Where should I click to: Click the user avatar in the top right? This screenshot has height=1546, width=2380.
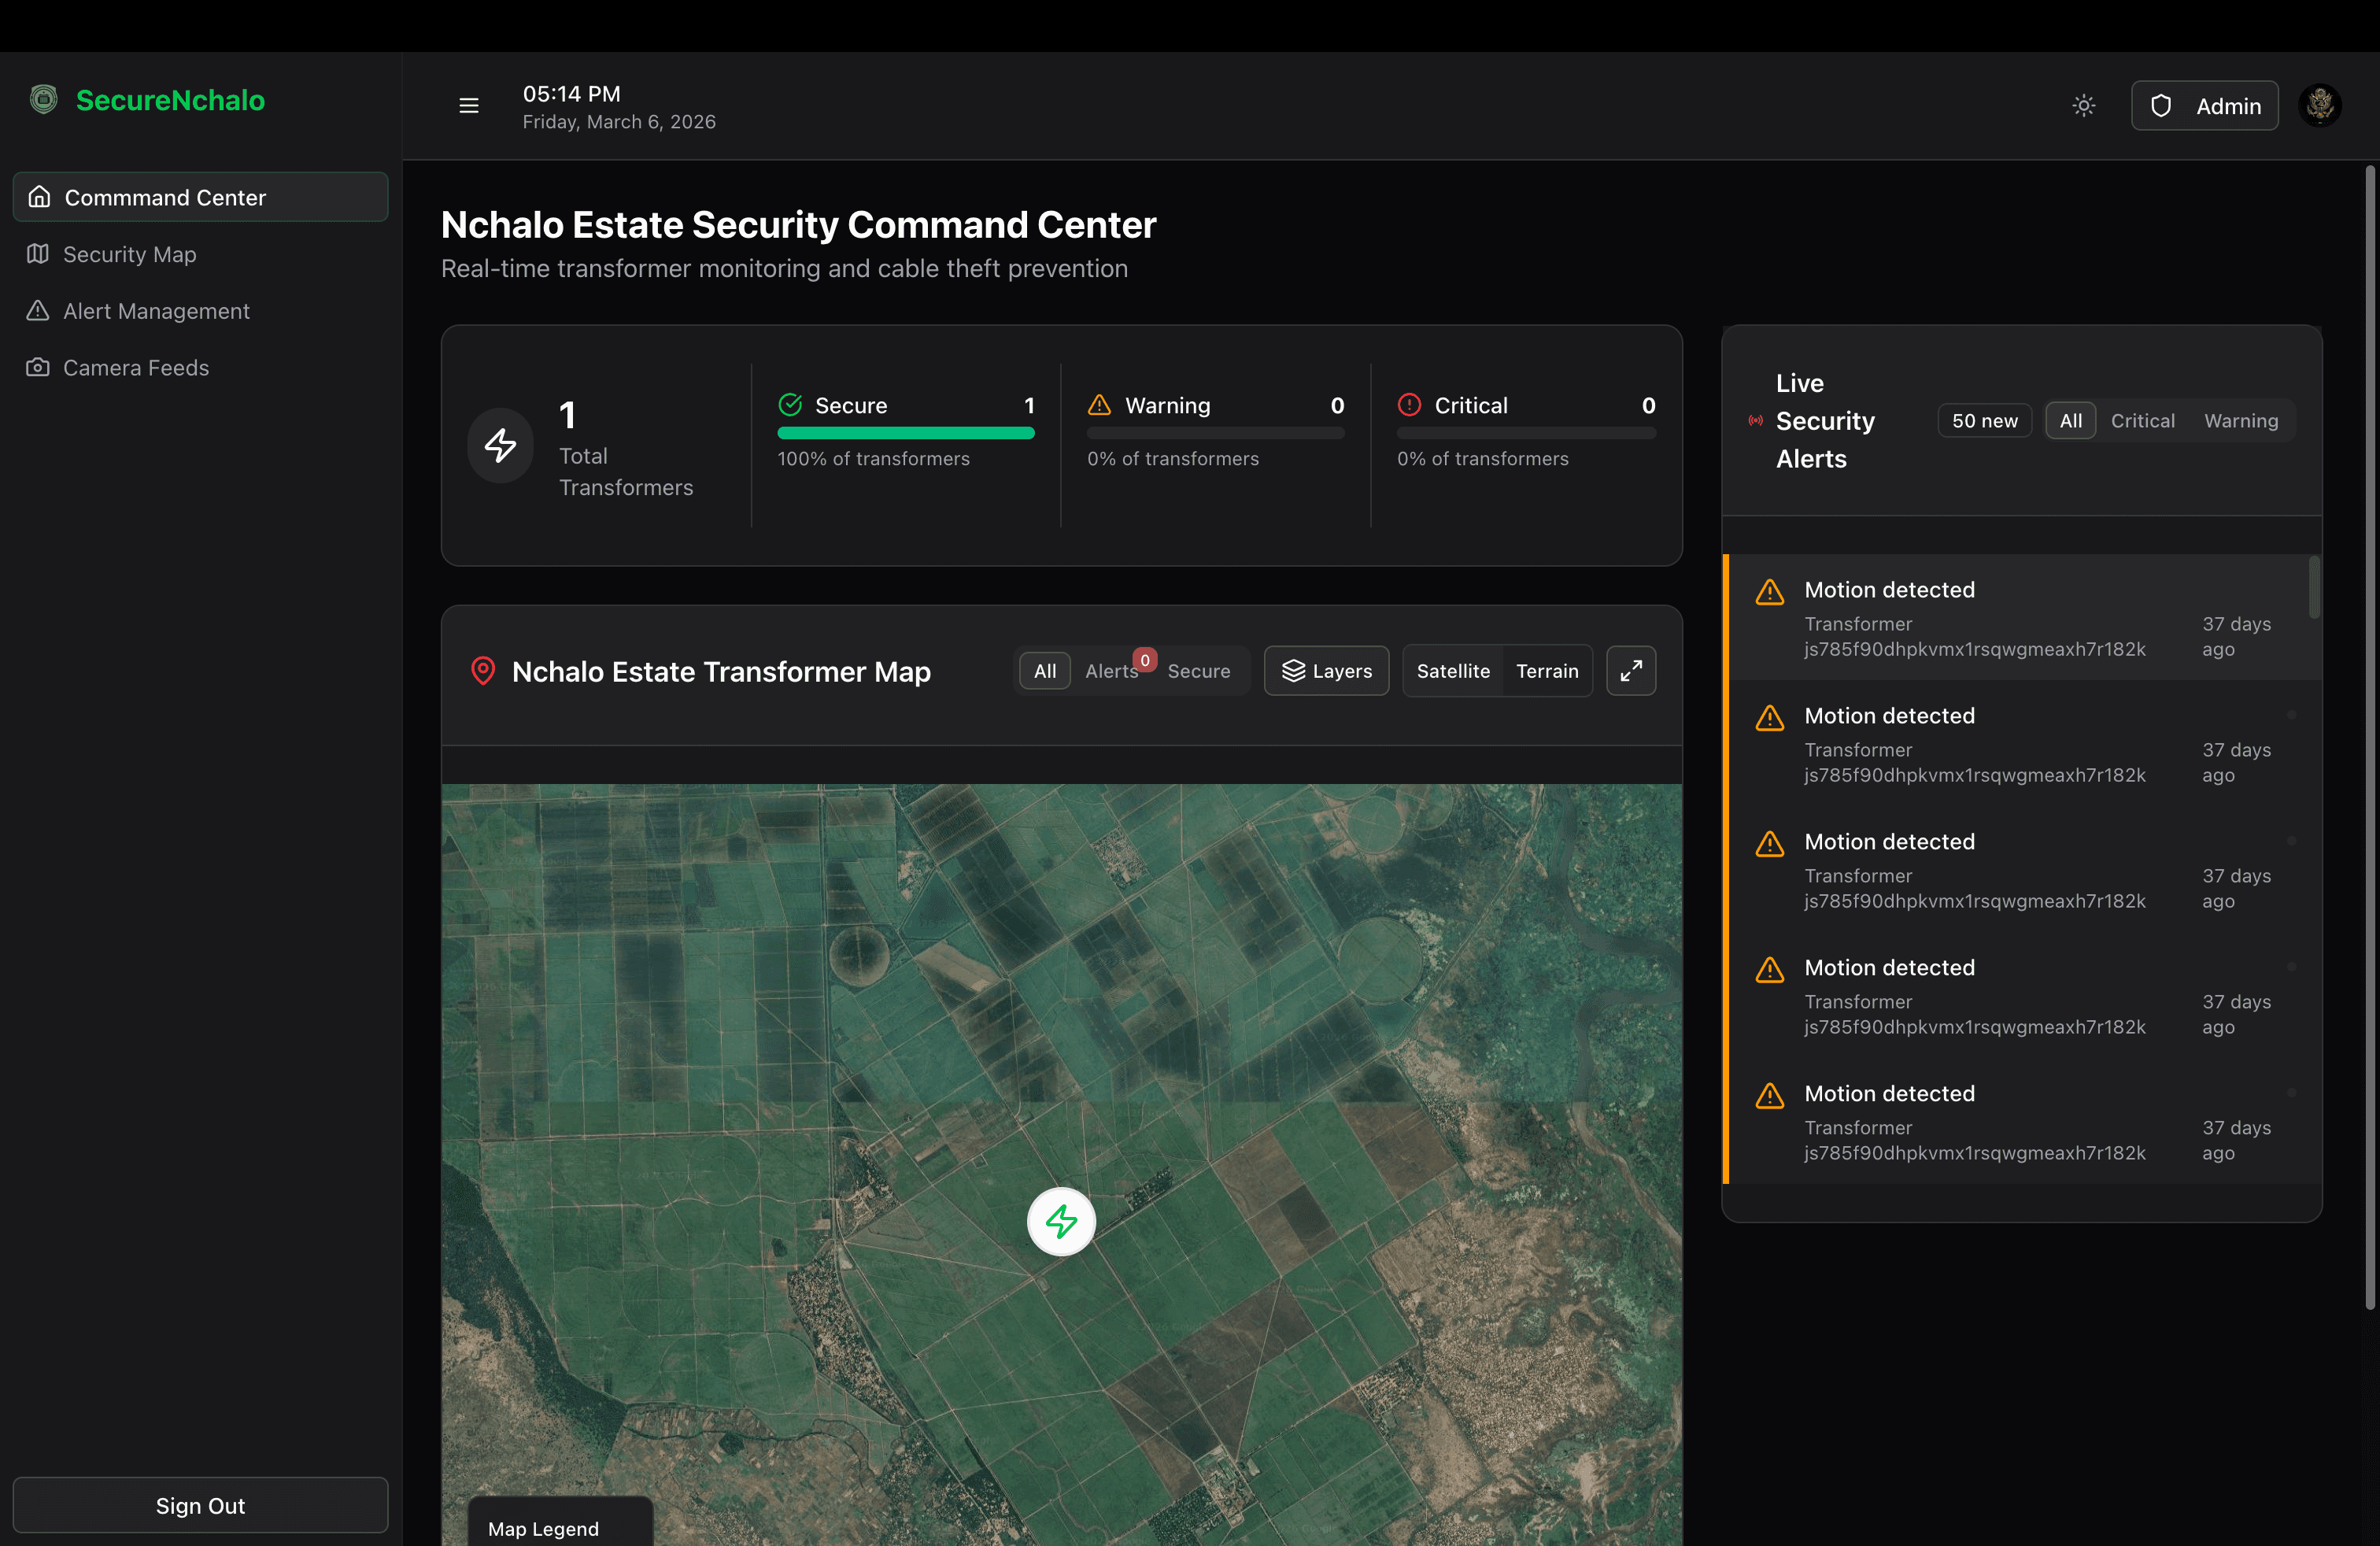click(x=2321, y=105)
